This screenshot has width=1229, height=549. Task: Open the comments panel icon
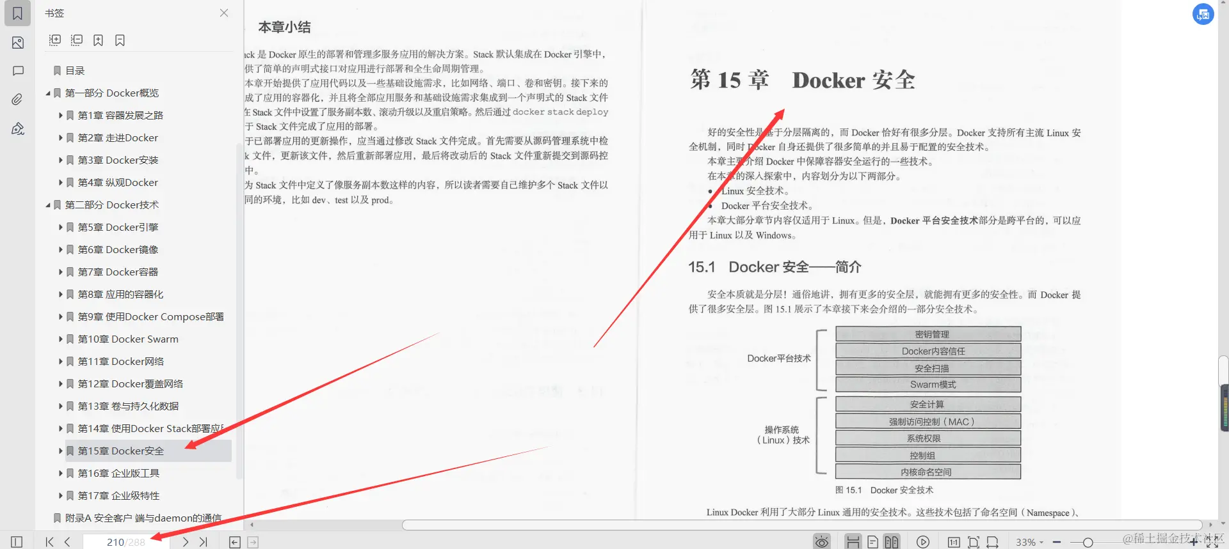coord(17,71)
